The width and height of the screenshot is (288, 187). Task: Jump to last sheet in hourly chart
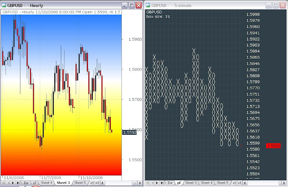tap(18, 183)
